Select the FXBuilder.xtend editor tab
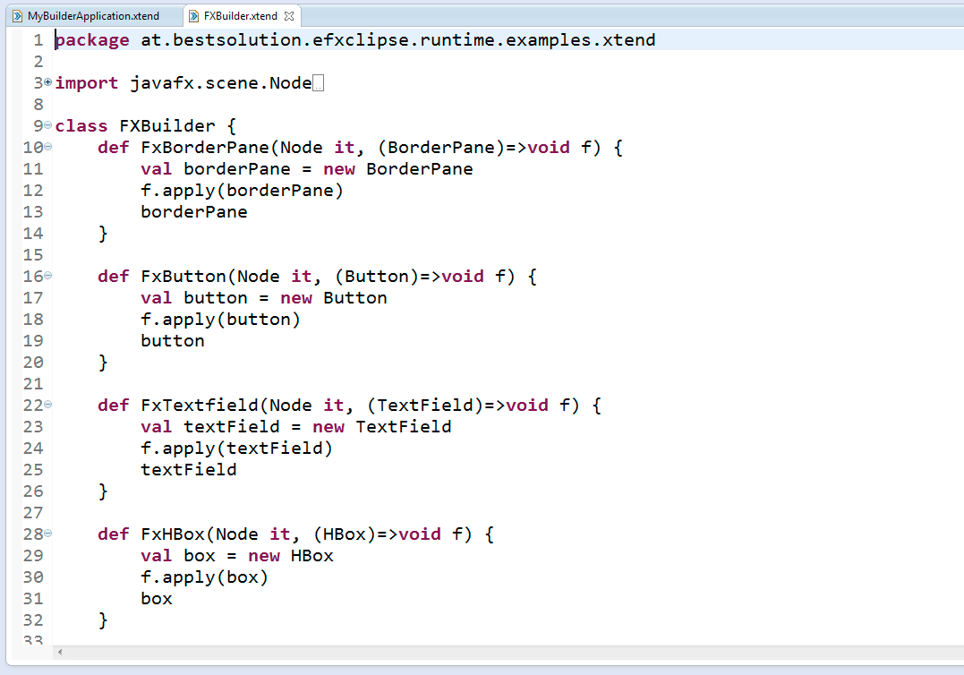The height and width of the screenshot is (675, 964). click(240, 16)
